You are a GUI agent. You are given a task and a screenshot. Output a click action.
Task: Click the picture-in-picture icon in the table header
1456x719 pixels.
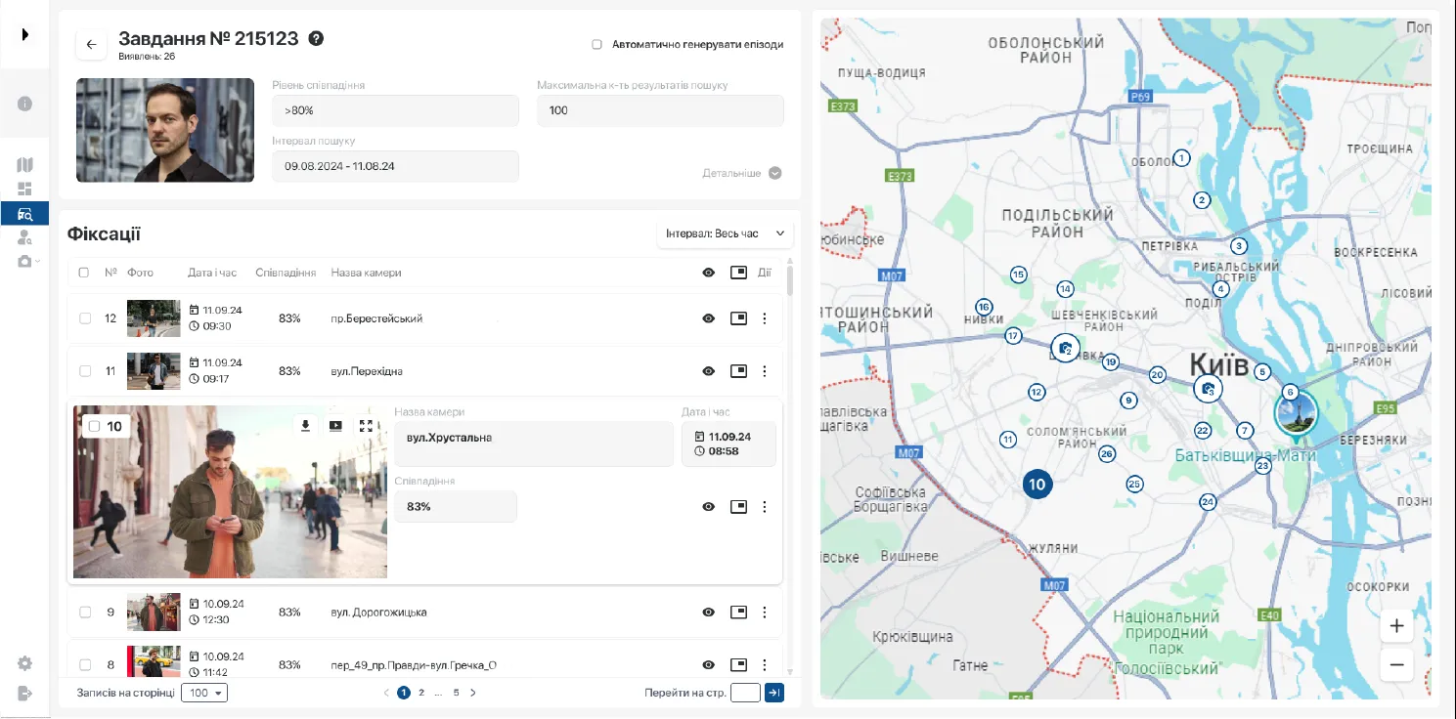[738, 273]
